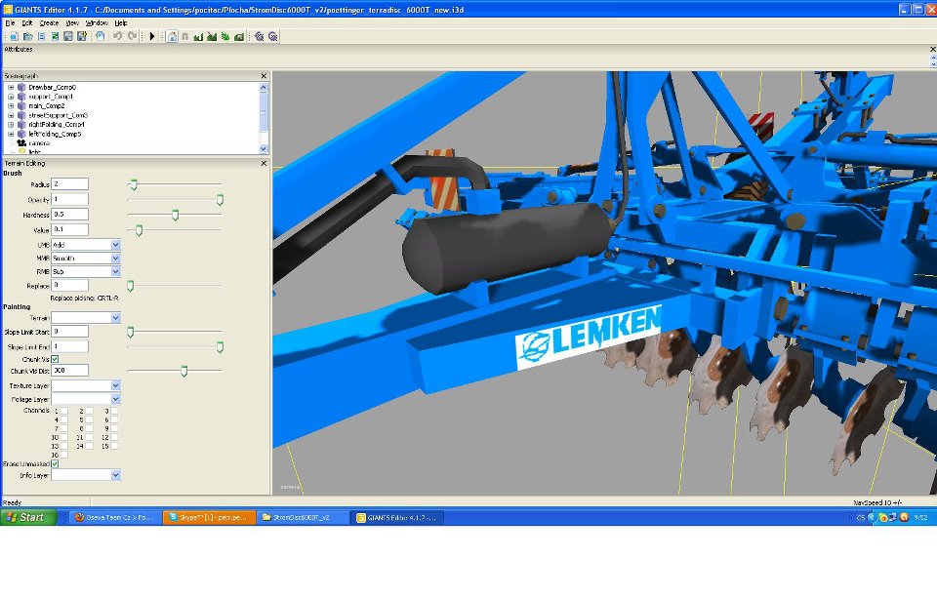This screenshot has width=937, height=598.
Task: Click the New scene toolbar icon
Action: coord(14,36)
